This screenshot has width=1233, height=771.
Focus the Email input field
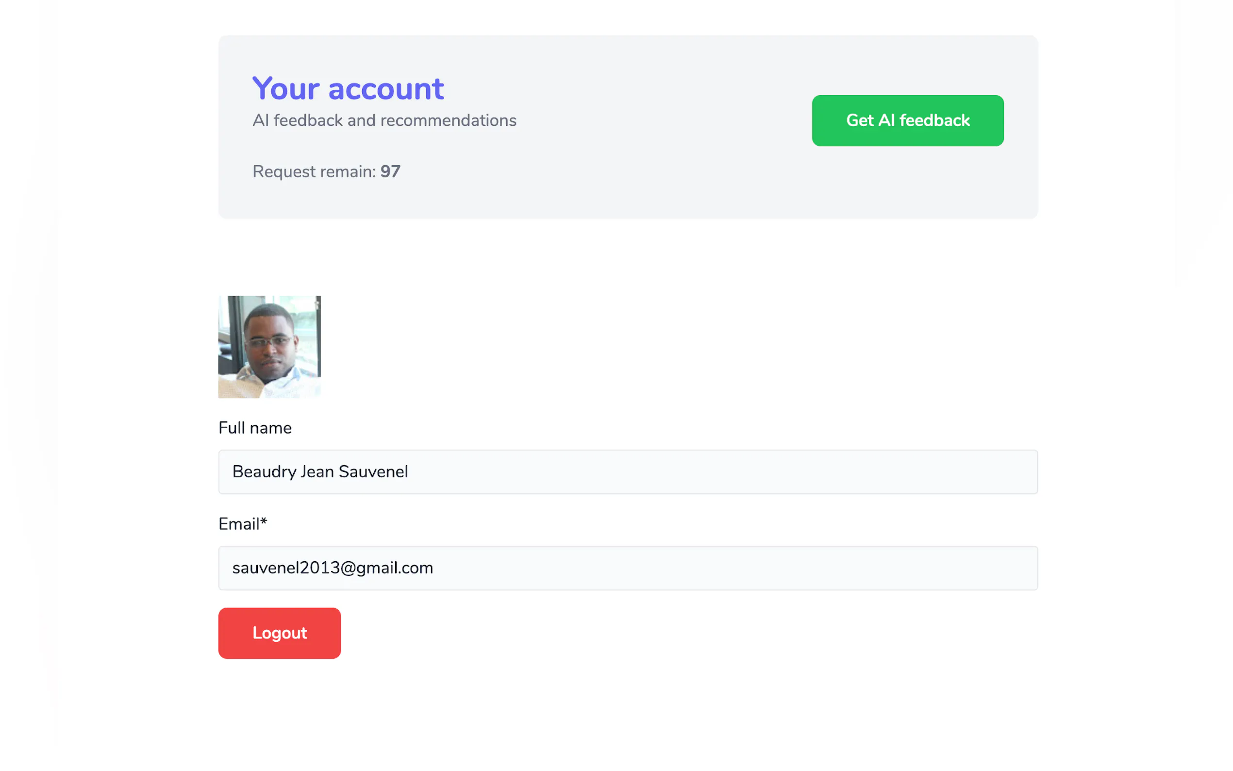pyautogui.click(x=714, y=568)
